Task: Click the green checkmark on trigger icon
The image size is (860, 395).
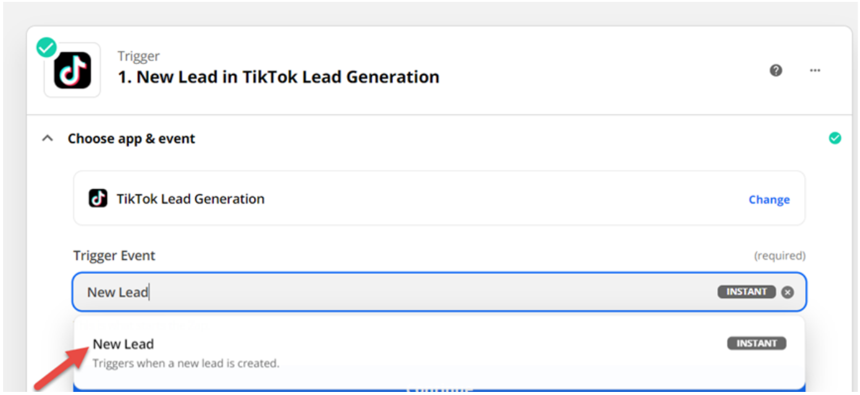Action: point(46,47)
